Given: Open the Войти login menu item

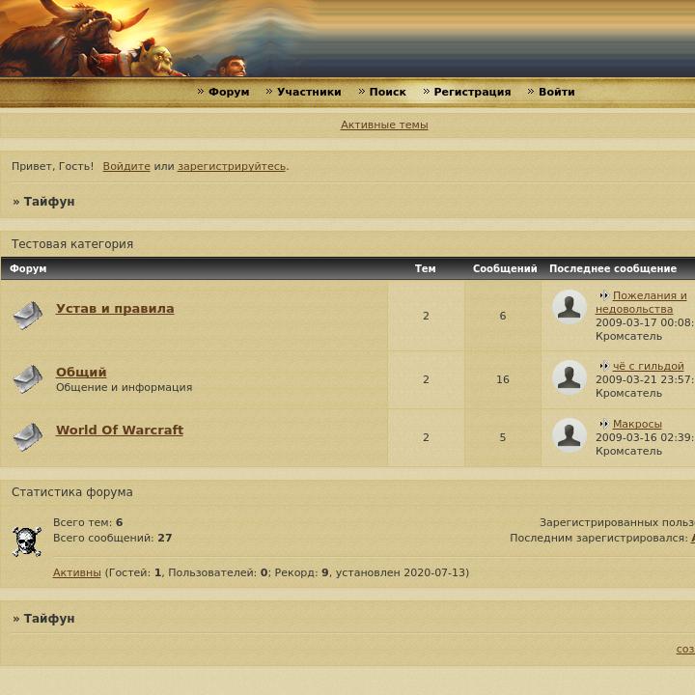Looking at the screenshot, I should click(556, 92).
